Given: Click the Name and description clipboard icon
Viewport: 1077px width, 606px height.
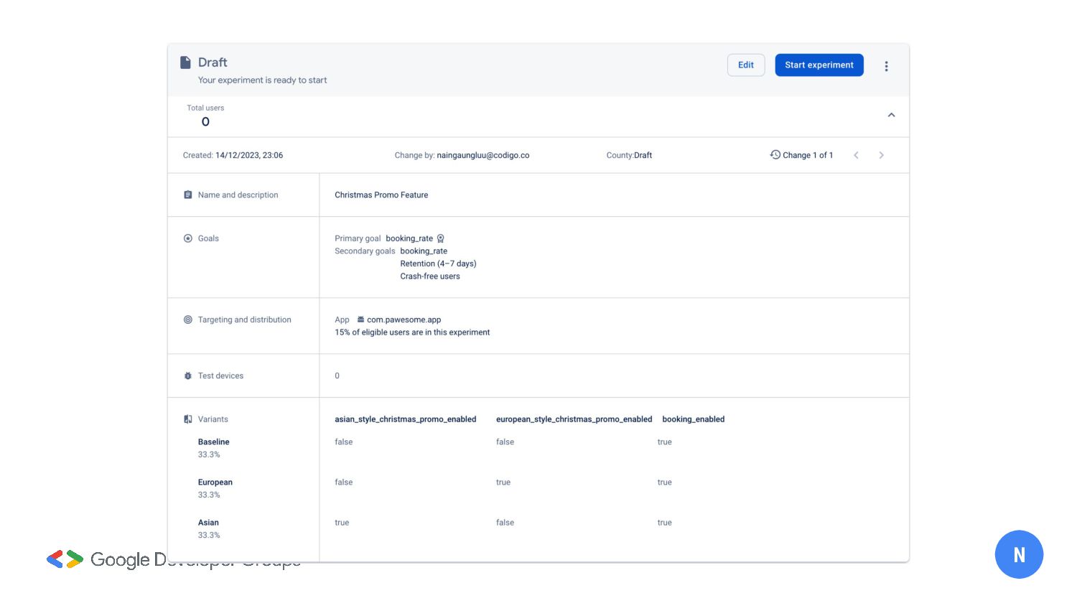Looking at the screenshot, I should [x=188, y=195].
